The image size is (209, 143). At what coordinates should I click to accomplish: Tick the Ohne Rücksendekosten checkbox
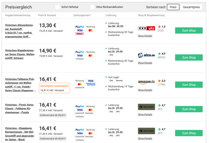[x=92, y=7]
